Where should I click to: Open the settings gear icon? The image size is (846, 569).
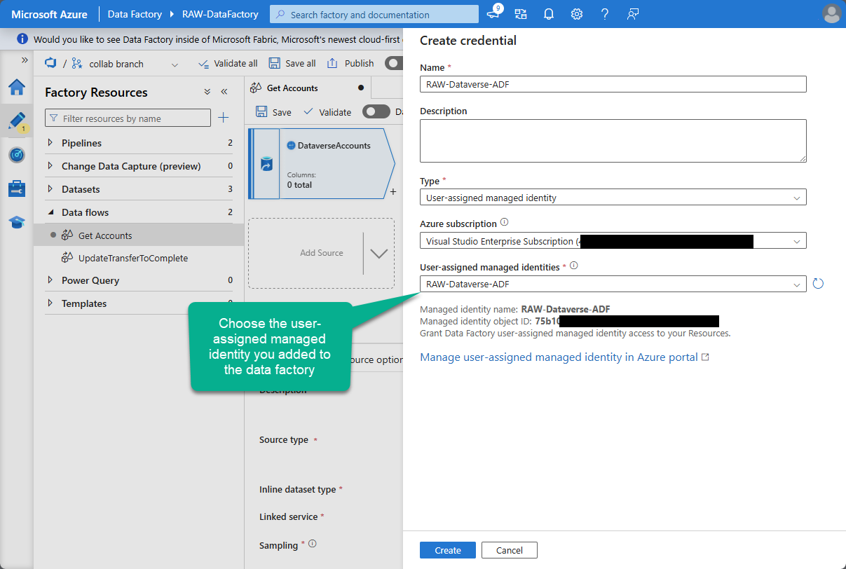point(577,14)
